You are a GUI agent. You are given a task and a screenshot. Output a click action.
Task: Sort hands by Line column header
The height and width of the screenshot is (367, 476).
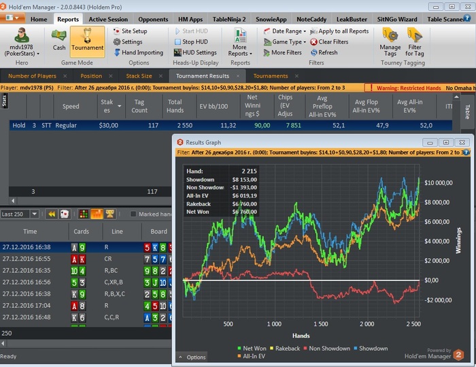click(117, 232)
